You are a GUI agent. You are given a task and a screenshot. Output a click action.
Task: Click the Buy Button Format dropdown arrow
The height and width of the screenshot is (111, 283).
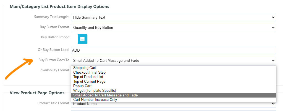273,28
